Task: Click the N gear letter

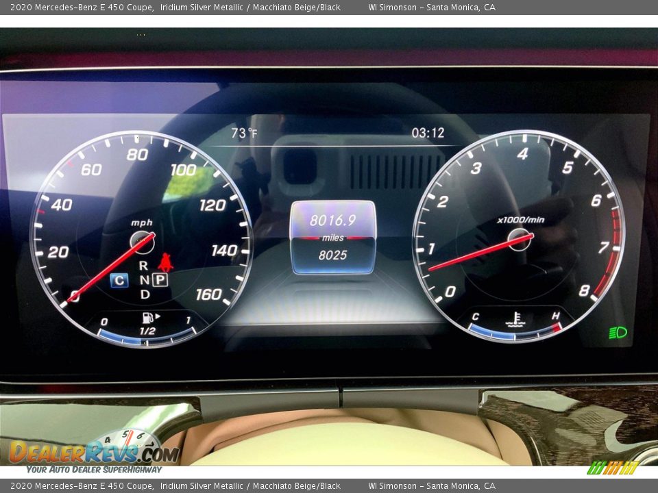Action: (145, 280)
